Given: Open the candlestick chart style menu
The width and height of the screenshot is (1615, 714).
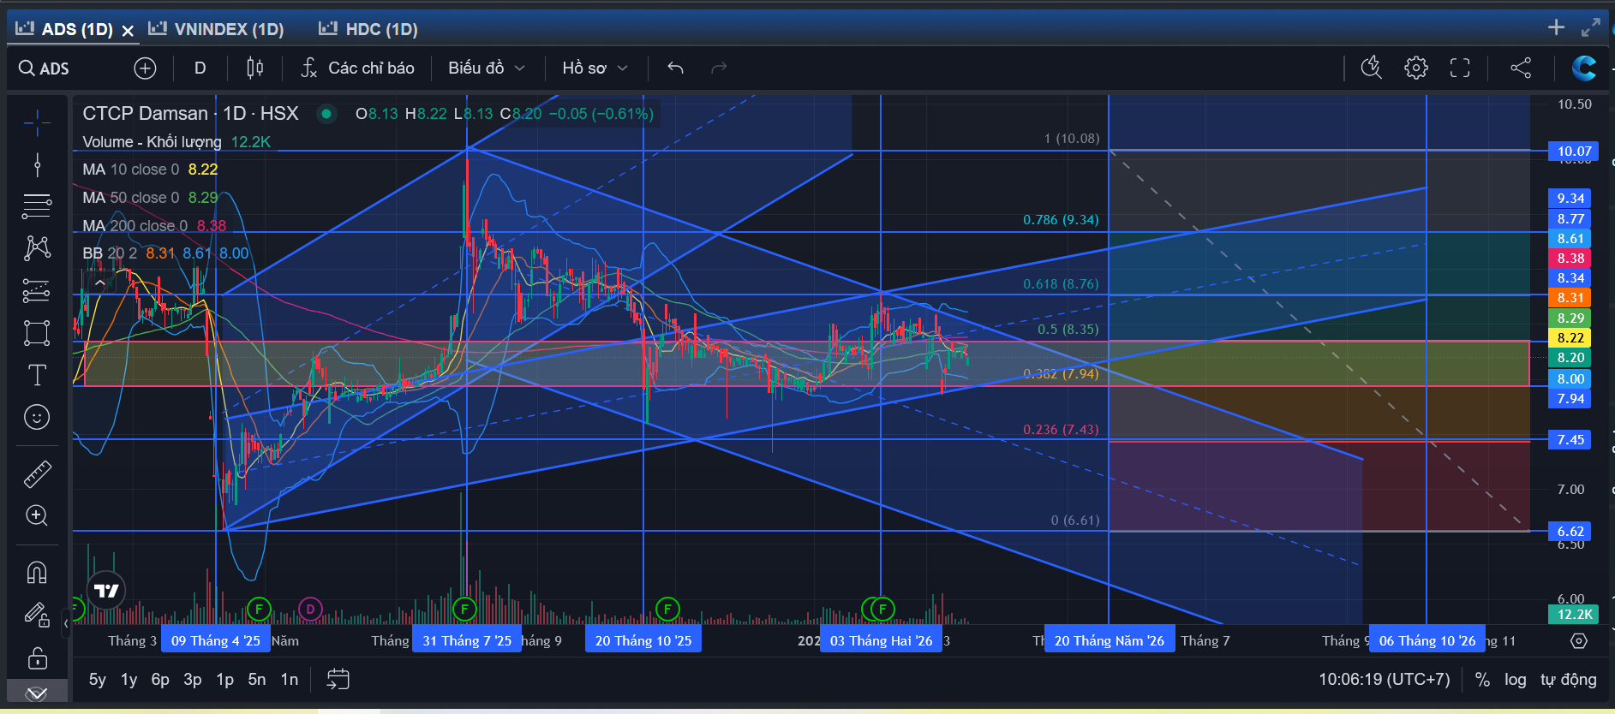Looking at the screenshot, I should pyautogui.click(x=254, y=68).
